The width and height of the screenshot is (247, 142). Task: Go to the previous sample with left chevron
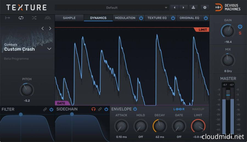click(43, 28)
